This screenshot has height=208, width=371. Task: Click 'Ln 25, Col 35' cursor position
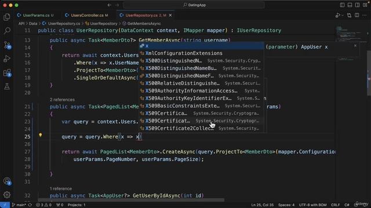[262, 205]
